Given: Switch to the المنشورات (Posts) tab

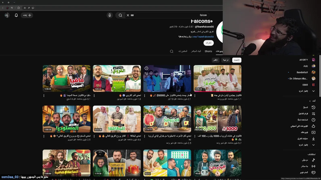Looking at the screenshot, I should pos(183,51).
